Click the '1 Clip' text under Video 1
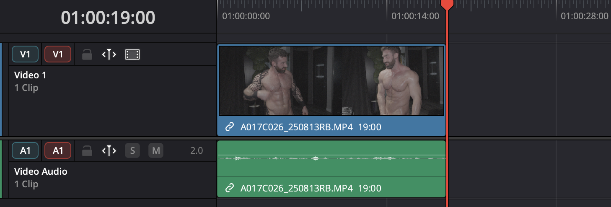The image size is (611, 207). click(x=26, y=88)
